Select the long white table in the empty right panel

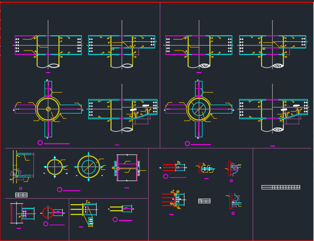click(x=281, y=187)
